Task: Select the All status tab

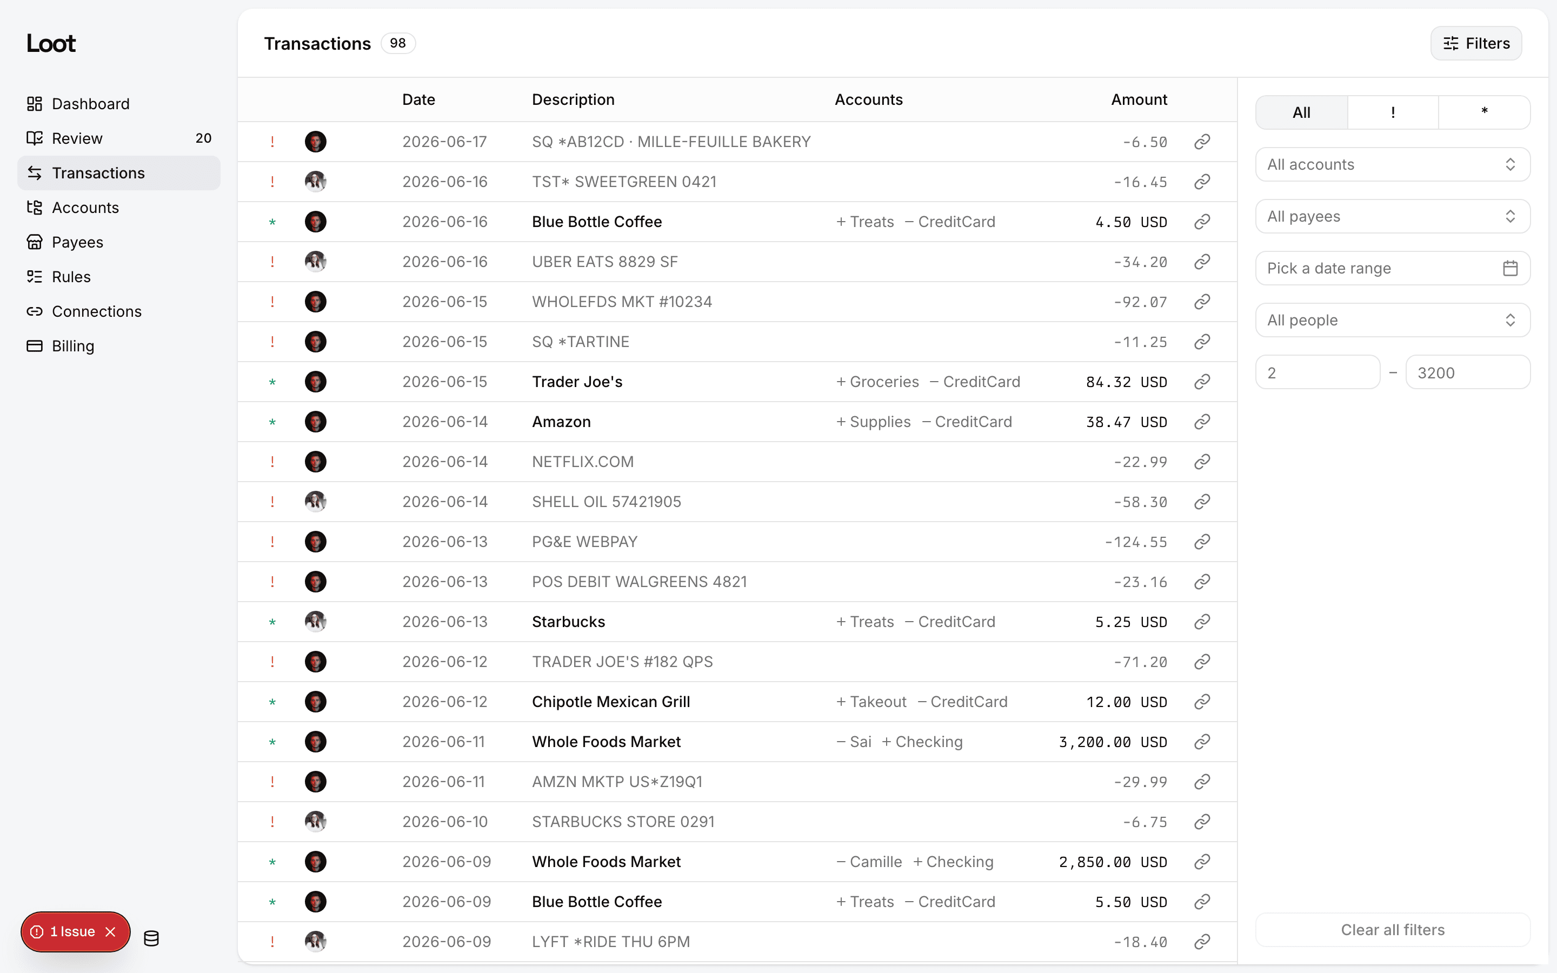Action: 1302,112
